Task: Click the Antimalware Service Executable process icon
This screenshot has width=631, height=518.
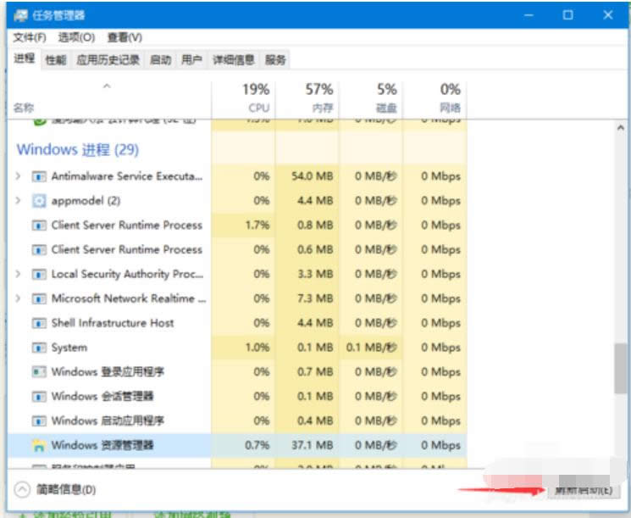Action: (38, 176)
